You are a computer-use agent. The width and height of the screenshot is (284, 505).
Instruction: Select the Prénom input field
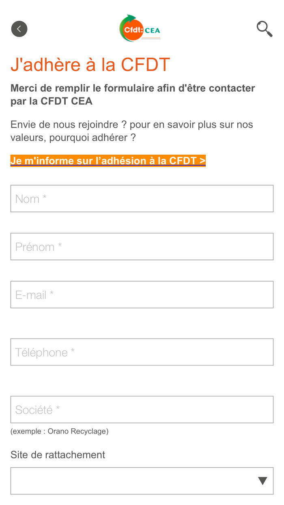[142, 246]
